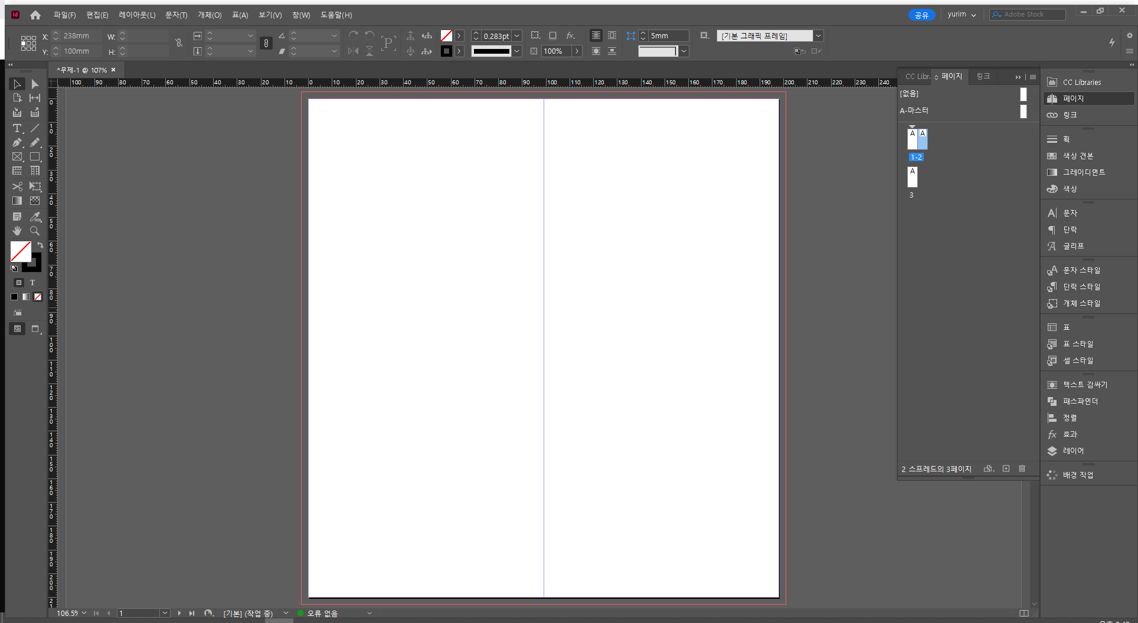Select the Content Collector tool
The height and width of the screenshot is (623, 1138).
coord(17,112)
